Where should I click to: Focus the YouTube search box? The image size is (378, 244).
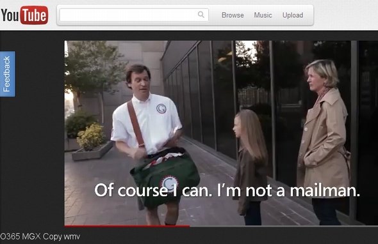(x=134, y=15)
